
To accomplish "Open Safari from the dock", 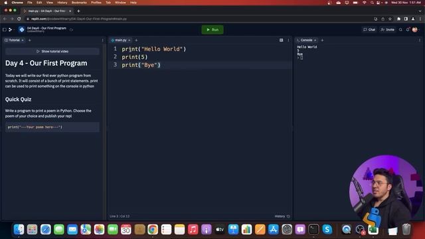I will [x=46, y=230].
